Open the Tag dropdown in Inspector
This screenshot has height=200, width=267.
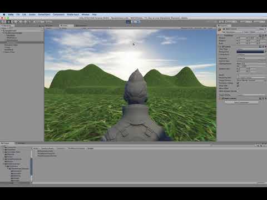[234, 32]
